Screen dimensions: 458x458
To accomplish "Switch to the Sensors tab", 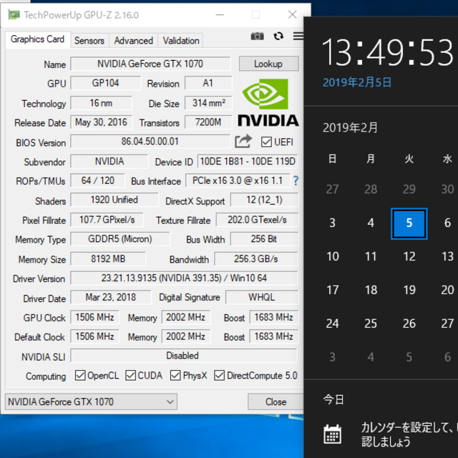I will pos(89,41).
